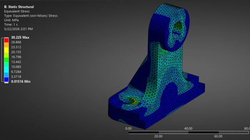The height and width of the screenshot is (140, 250).
Task: Select the yellow legend color band
Action: [x=6, y=50]
